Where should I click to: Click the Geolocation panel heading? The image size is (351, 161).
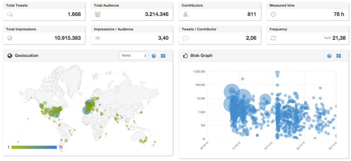click(27, 56)
